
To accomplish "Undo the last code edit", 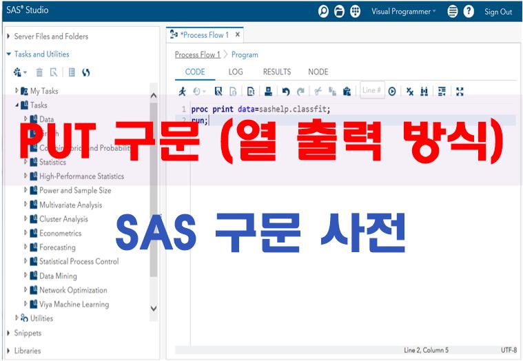I will (286, 92).
